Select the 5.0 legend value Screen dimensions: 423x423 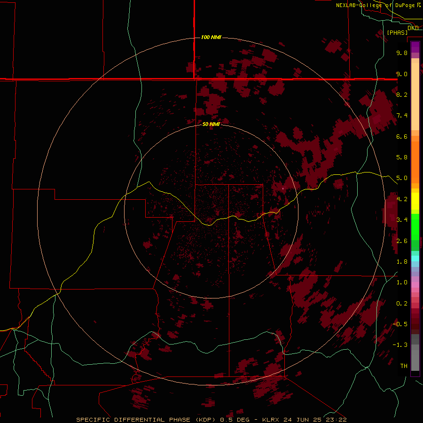pos(402,178)
